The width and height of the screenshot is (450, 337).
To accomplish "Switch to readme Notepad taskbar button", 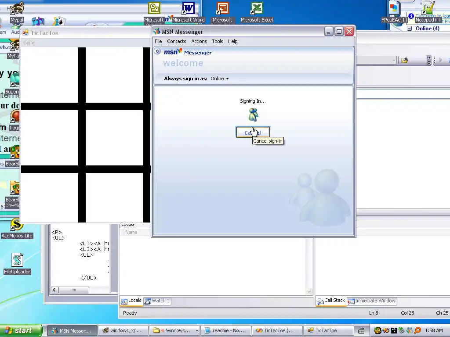I will point(225,331).
